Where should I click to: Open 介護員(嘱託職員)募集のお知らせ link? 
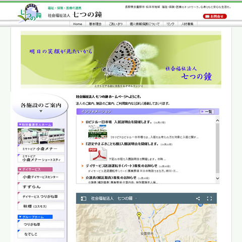click(111, 177)
